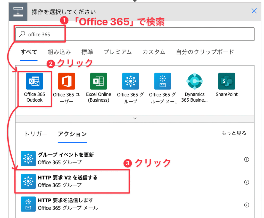264x218 pixels.
Task: Select the グループ イベントを更新 action title
Action: [x=66, y=155]
